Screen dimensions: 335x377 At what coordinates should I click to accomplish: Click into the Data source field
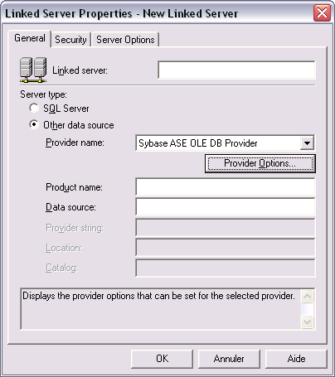(x=226, y=207)
